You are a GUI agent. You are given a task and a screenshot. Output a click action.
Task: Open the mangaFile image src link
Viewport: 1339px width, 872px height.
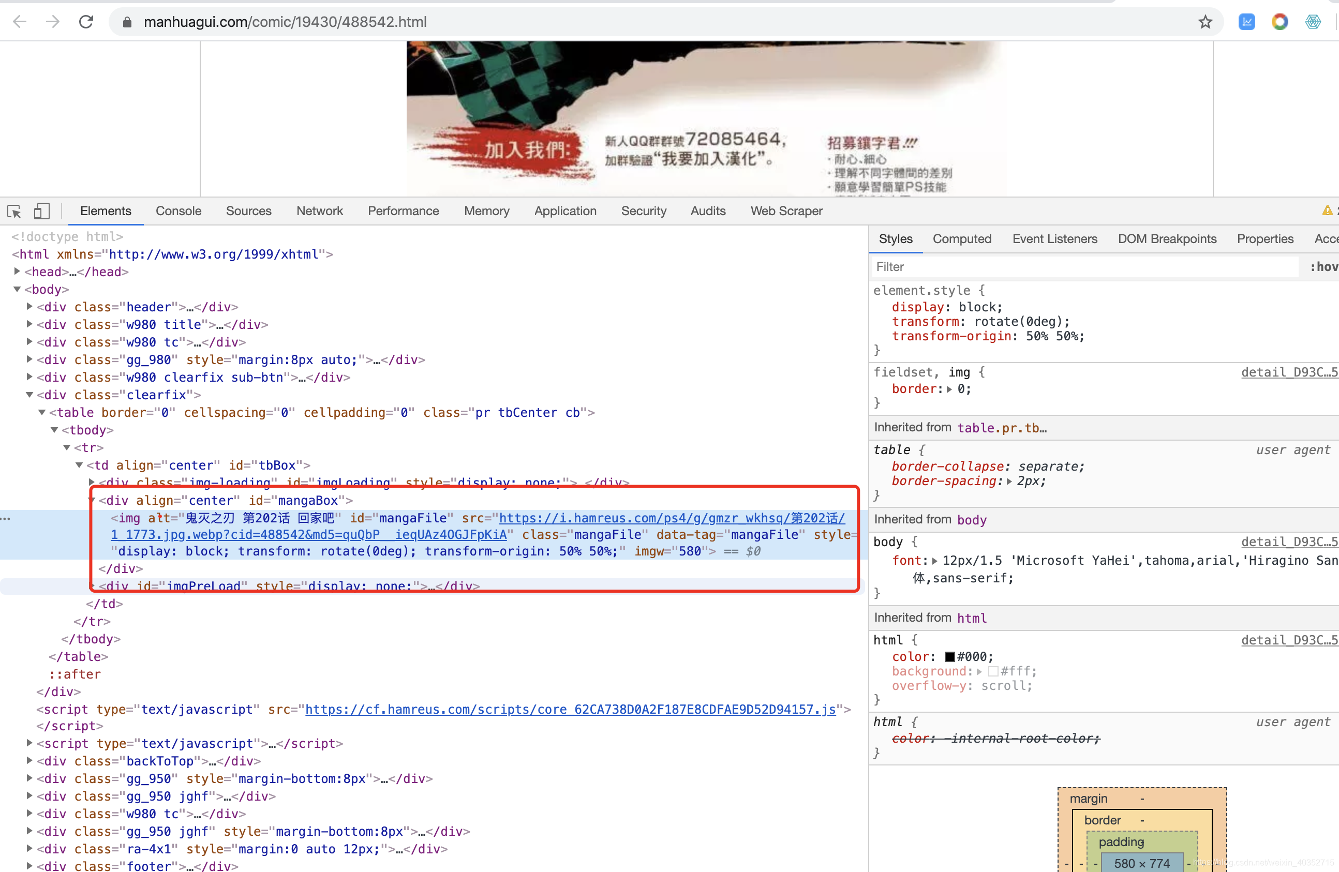pos(671,518)
